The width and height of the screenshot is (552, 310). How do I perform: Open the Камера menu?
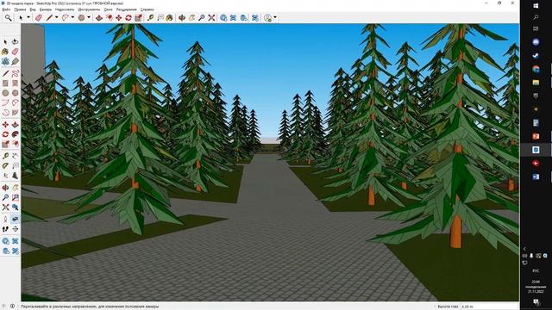click(46, 9)
